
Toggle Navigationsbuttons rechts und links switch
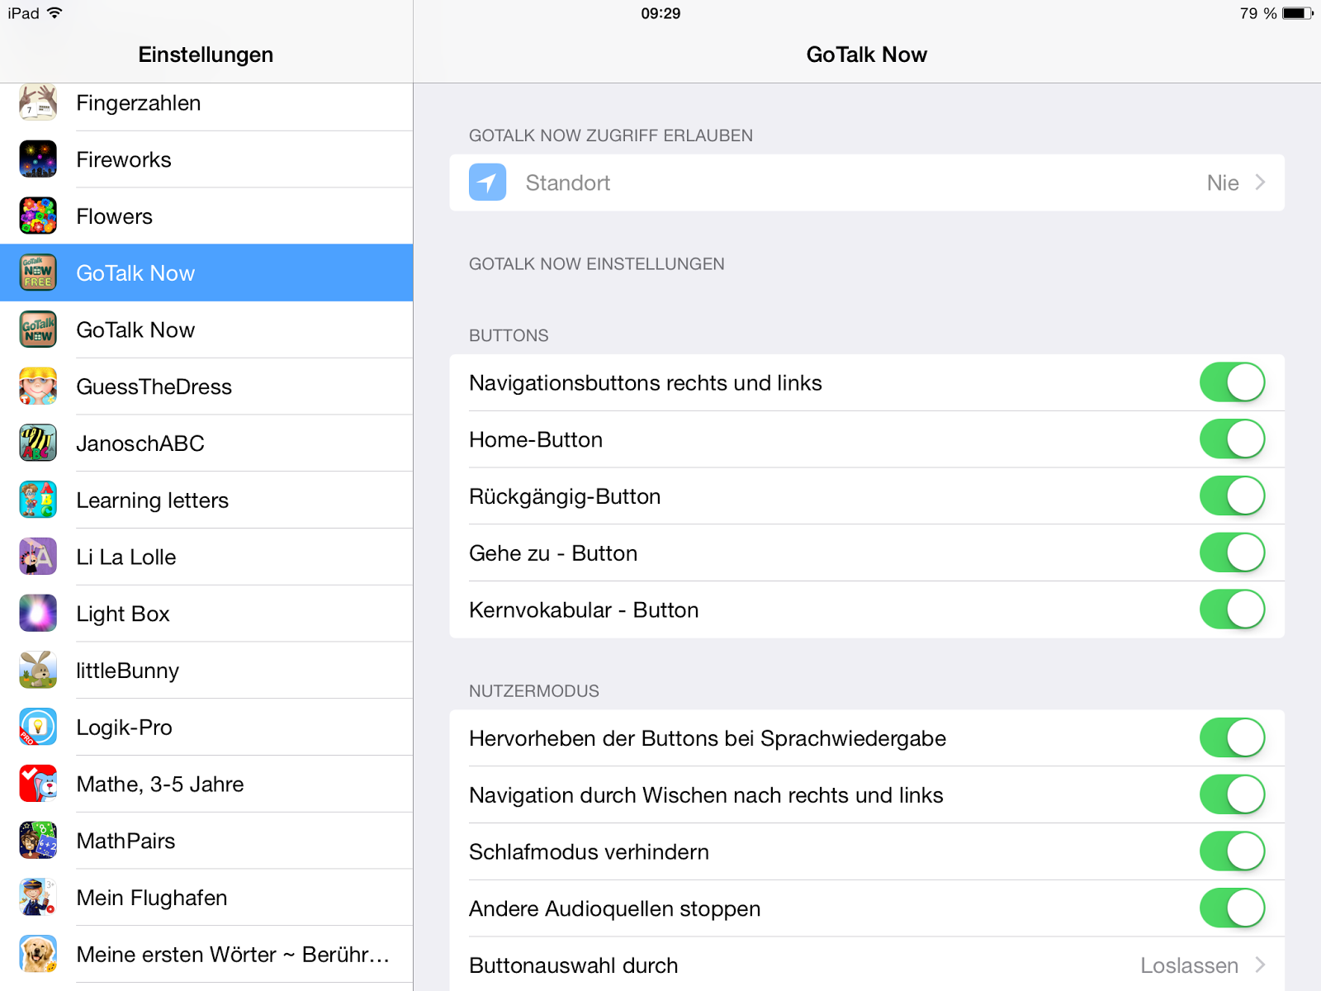click(1232, 382)
